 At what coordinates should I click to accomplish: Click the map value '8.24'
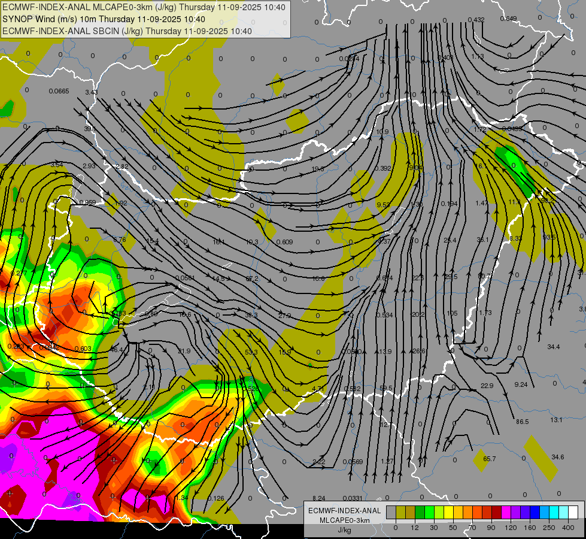click(x=319, y=499)
